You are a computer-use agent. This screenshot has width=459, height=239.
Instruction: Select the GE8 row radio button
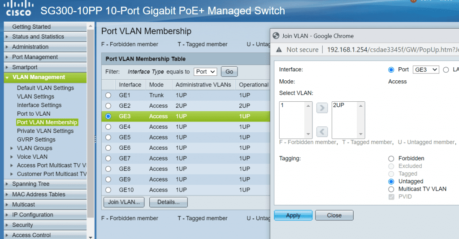[x=108, y=169]
